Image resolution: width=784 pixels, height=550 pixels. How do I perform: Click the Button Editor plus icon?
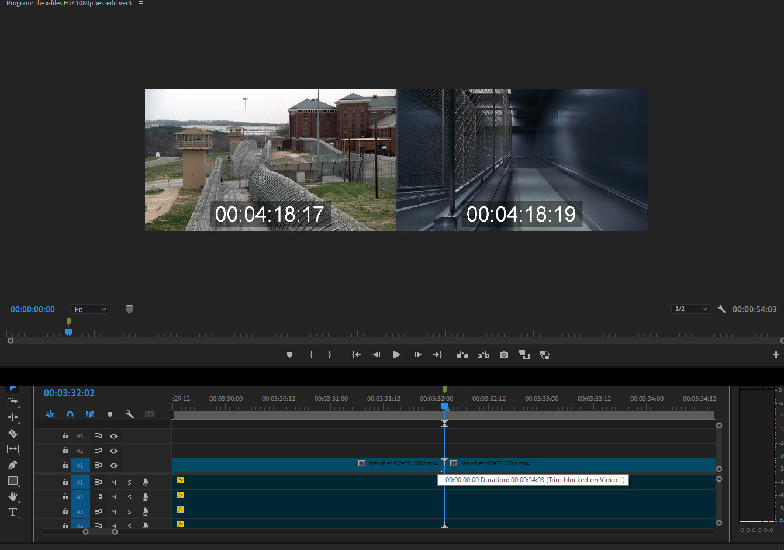776,354
